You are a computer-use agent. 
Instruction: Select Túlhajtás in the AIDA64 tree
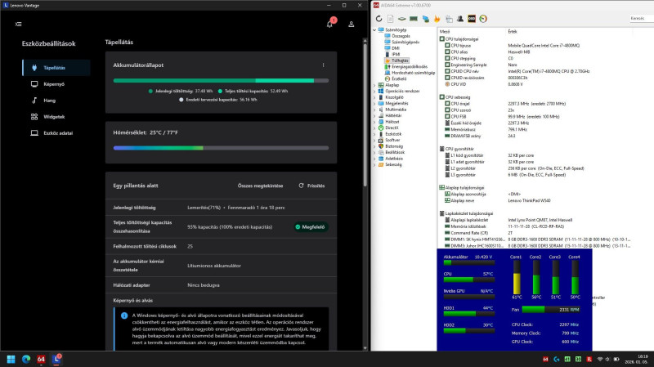click(400, 60)
